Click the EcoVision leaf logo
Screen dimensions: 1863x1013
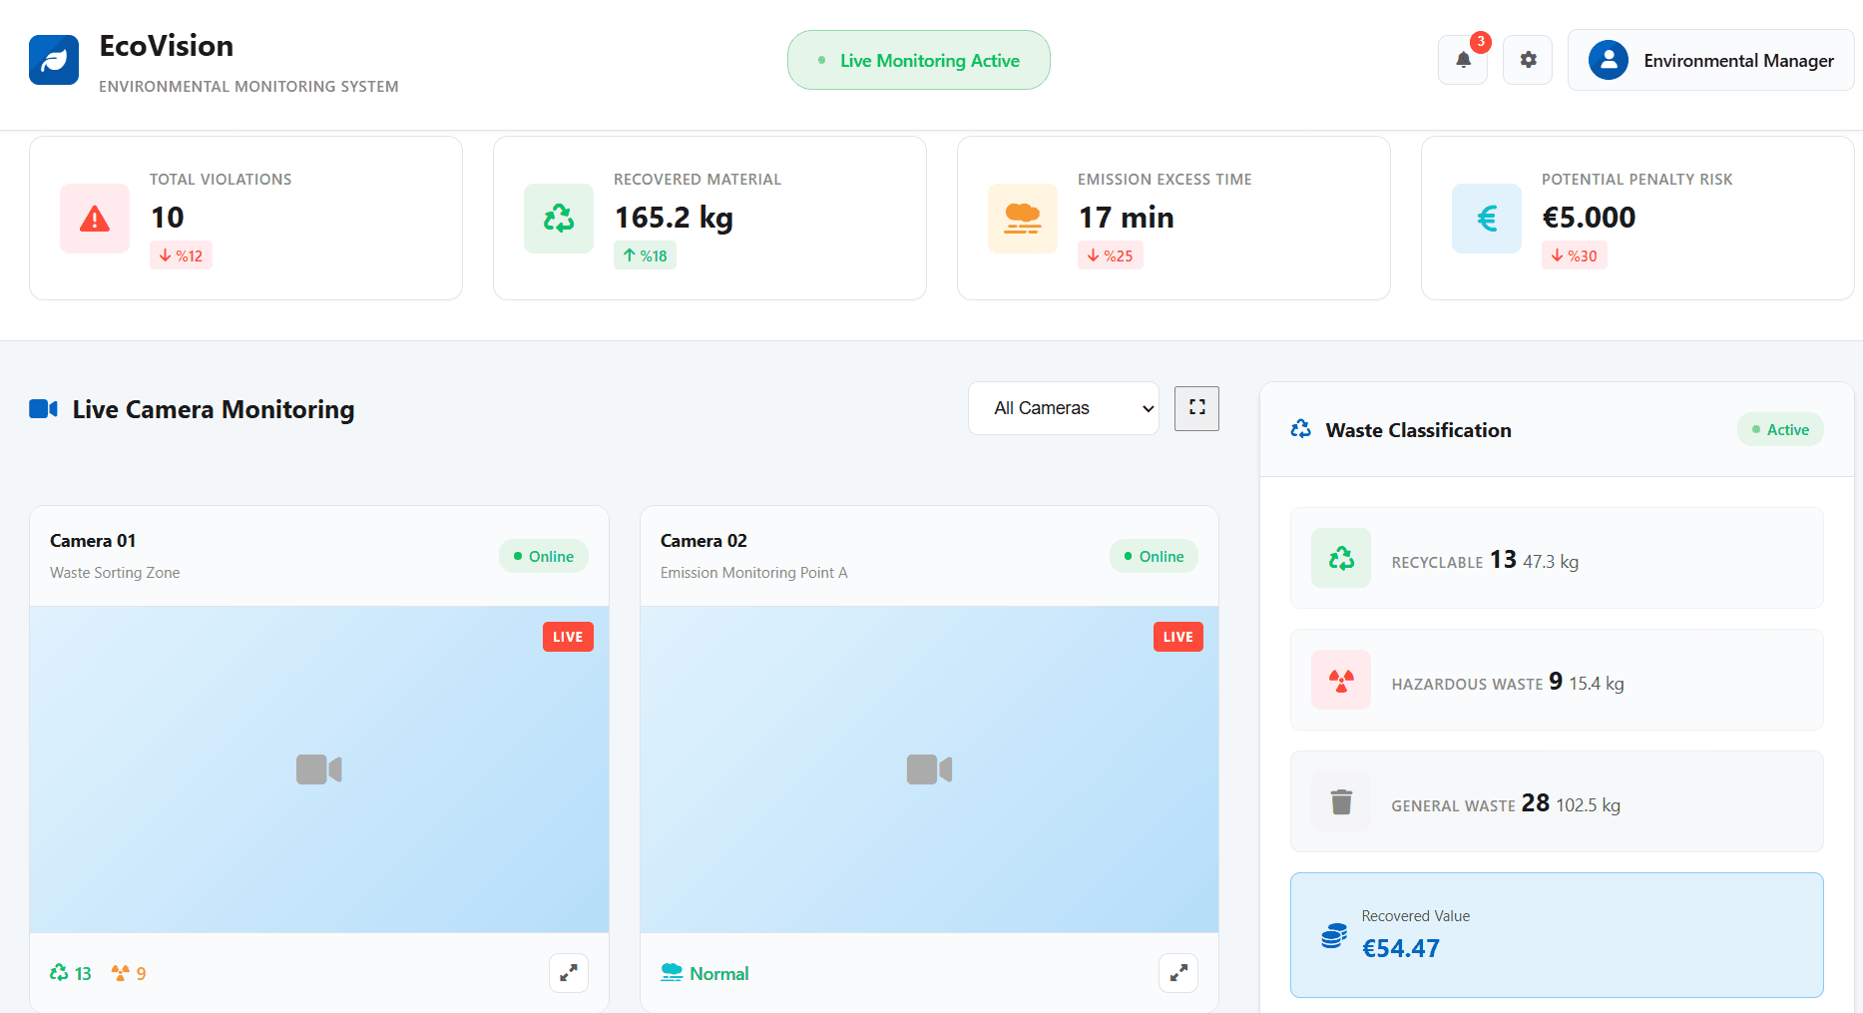(54, 61)
